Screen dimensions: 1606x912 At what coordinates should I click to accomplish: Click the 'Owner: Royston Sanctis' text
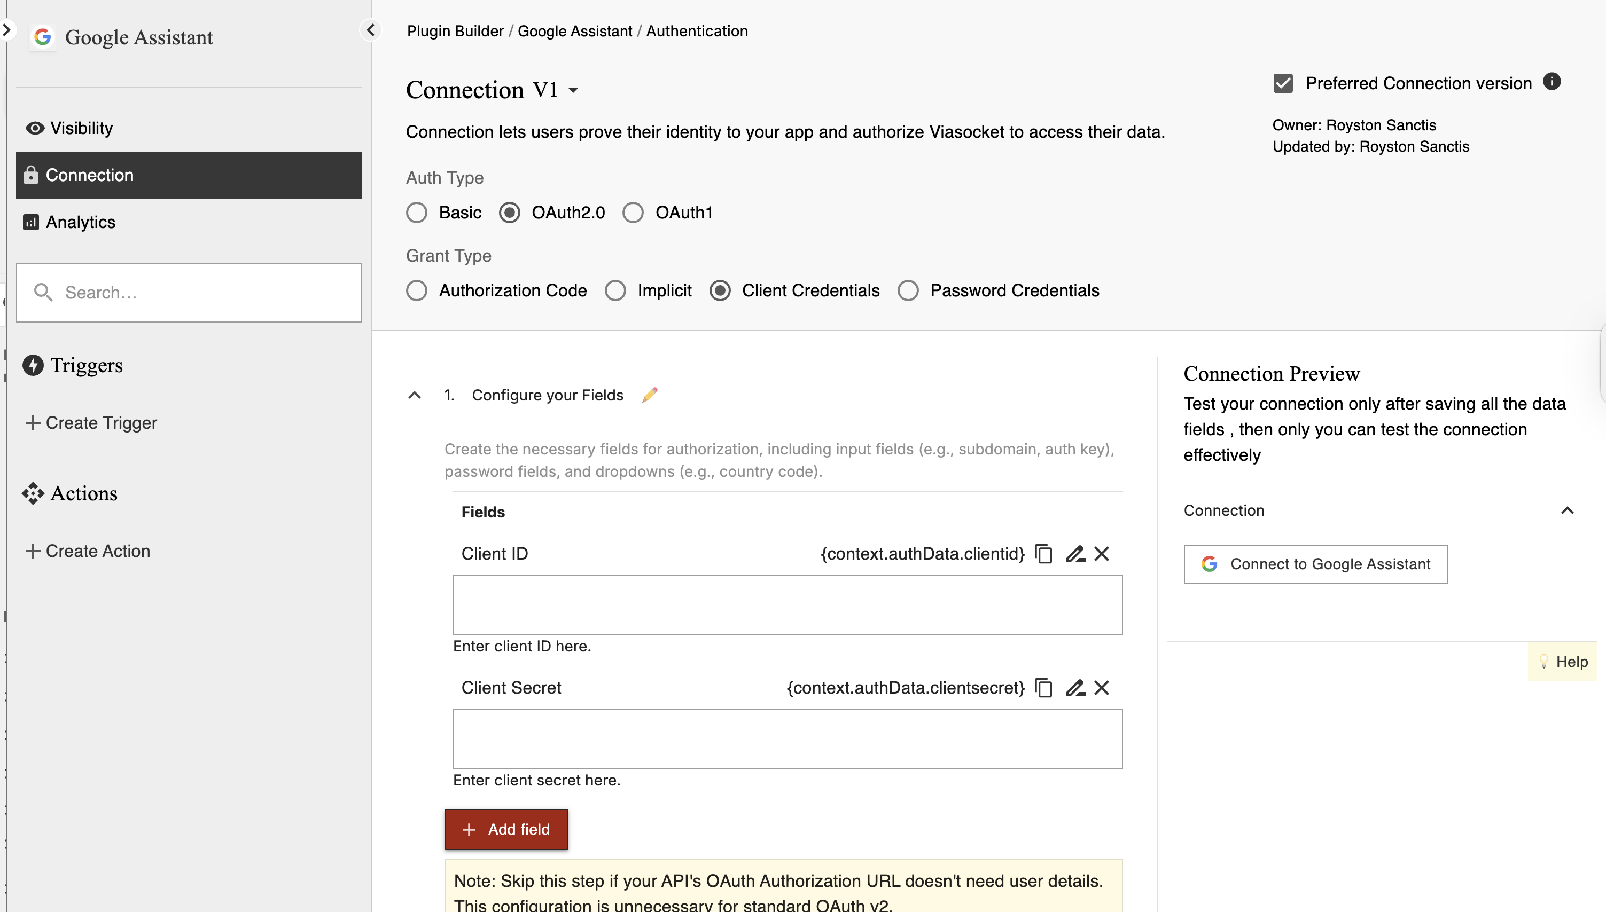(x=1354, y=124)
